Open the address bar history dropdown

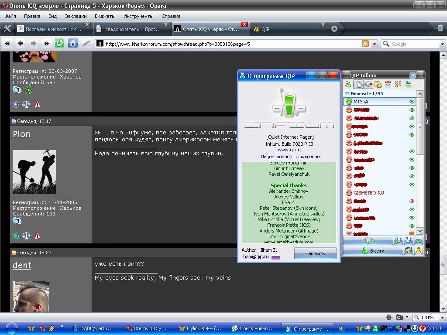click(x=374, y=44)
